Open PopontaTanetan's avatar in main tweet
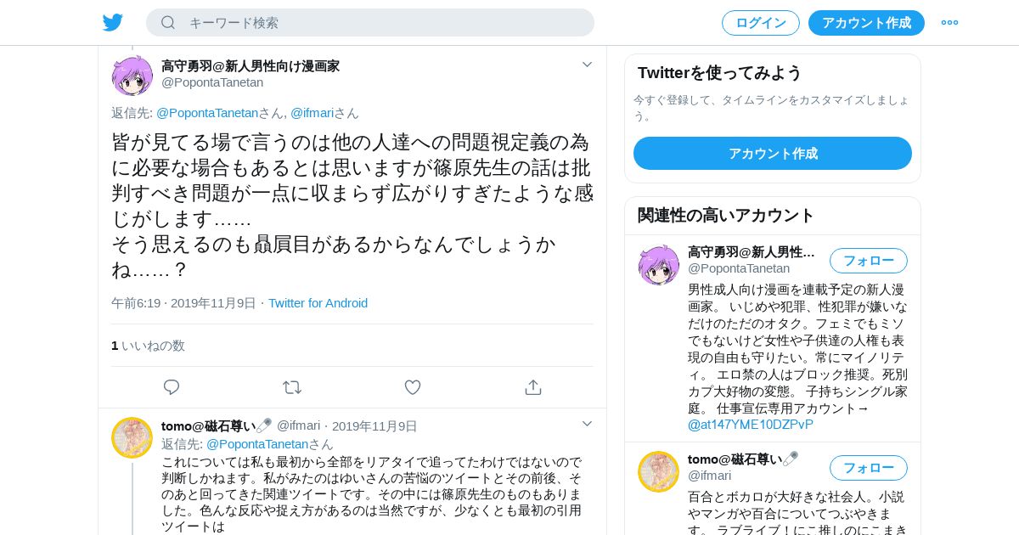The width and height of the screenshot is (1019, 535). 132,76
